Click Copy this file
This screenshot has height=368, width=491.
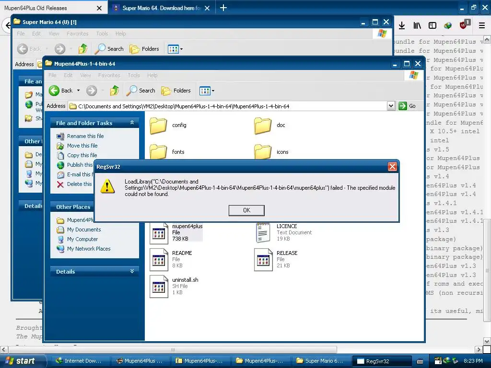[82, 155]
